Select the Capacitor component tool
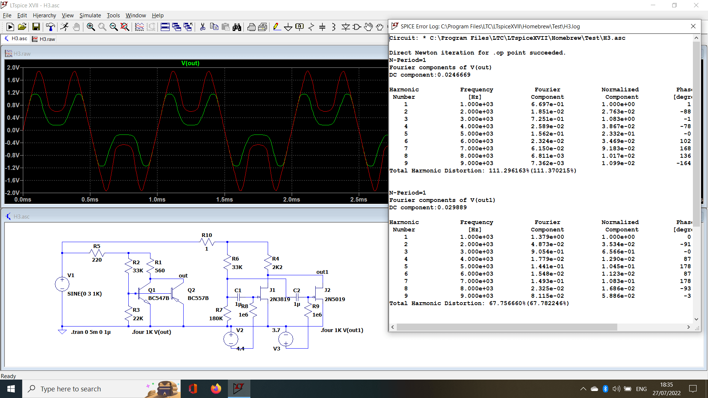Viewport: 708px width, 398px height. pyautogui.click(x=322, y=27)
